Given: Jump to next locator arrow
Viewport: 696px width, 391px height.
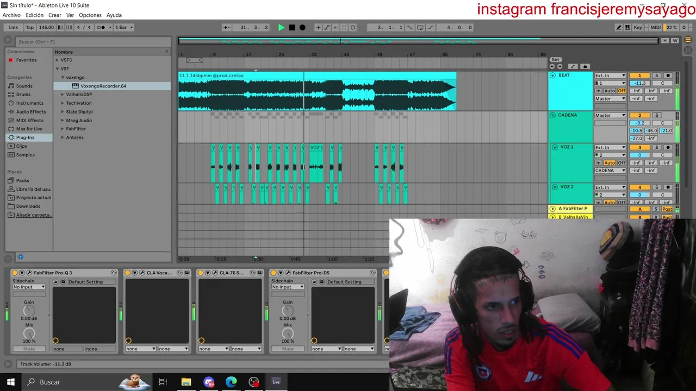Looking at the screenshot, I should click(x=560, y=66).
